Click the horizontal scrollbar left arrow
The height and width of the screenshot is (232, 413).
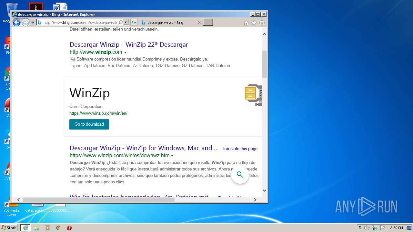18,200
